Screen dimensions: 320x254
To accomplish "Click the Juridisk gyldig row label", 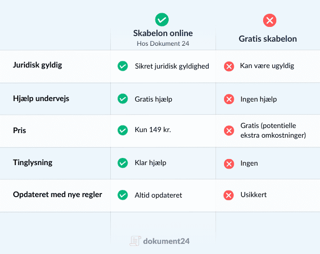I will point(37,66).
